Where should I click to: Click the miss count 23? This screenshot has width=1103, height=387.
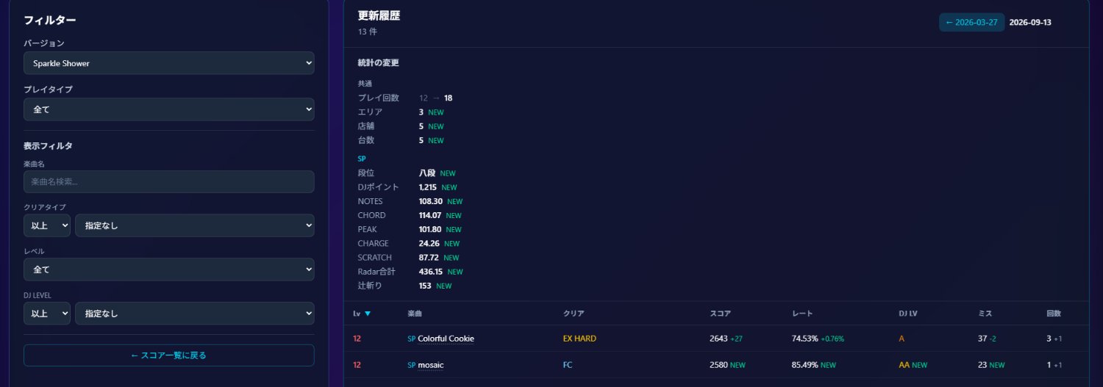click(982, 365)
